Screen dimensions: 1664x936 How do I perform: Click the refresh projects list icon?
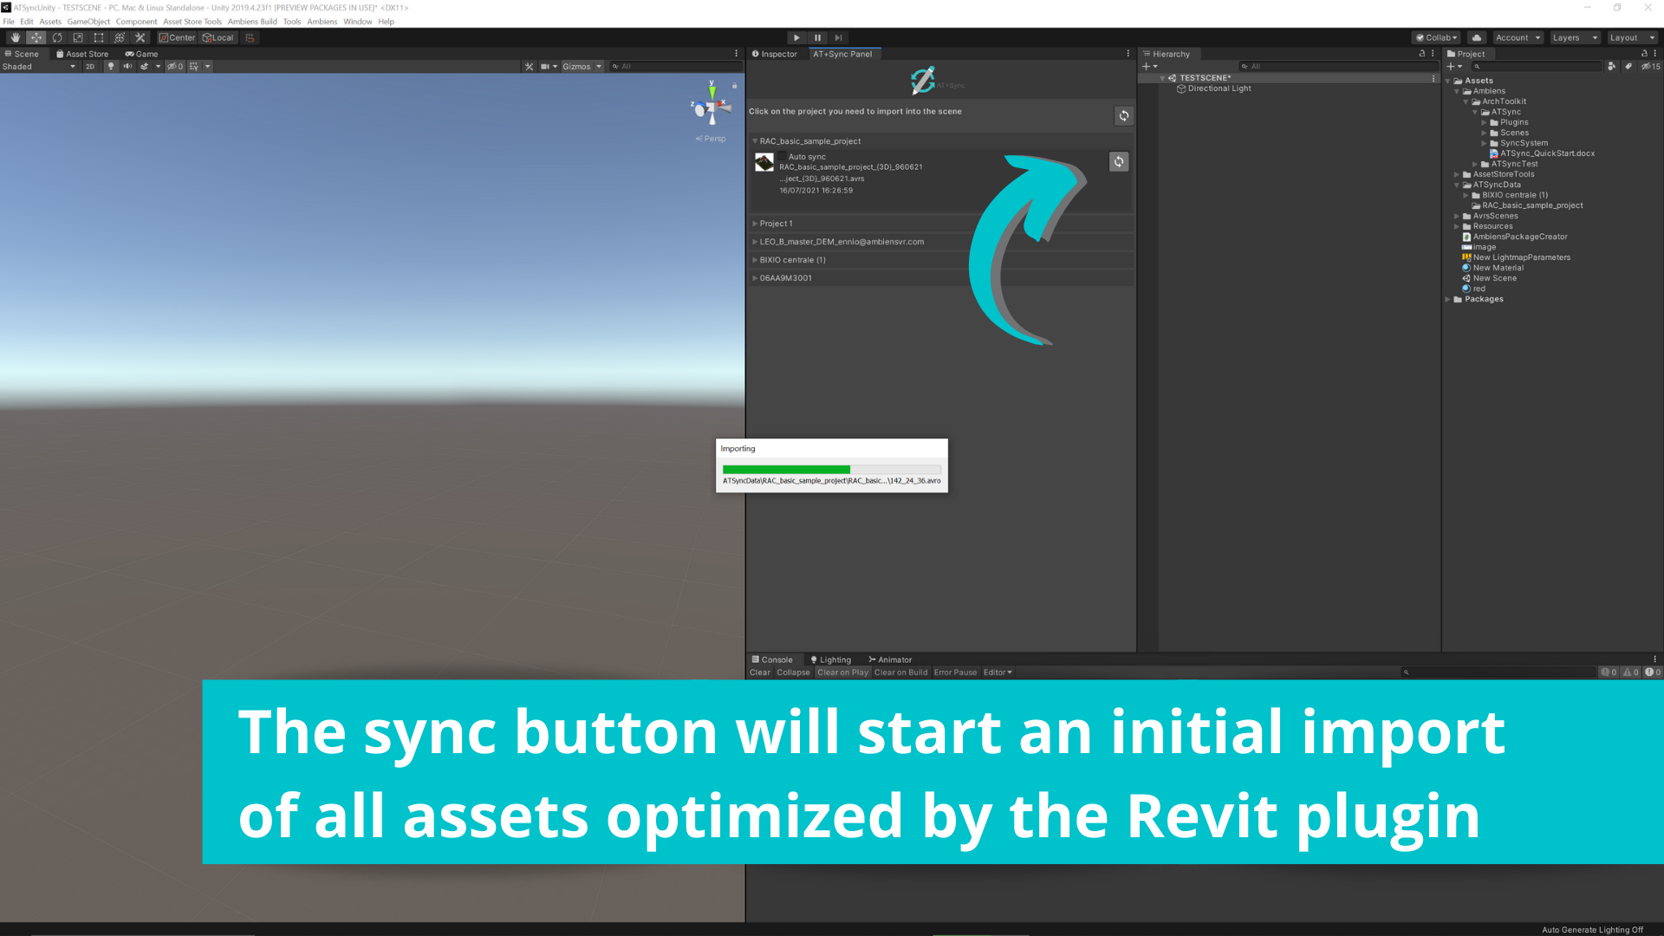coord(1123,116)
